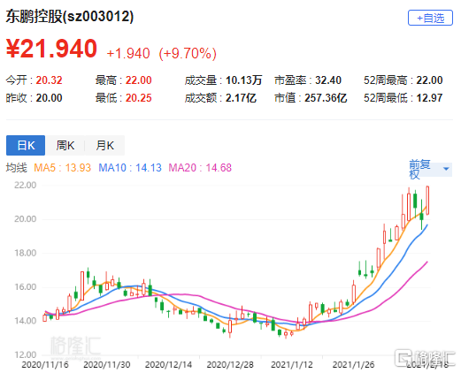461x373 pixels.
Task: Click the MA10 : 14.13 indicator label
Action: click(130, 168)
